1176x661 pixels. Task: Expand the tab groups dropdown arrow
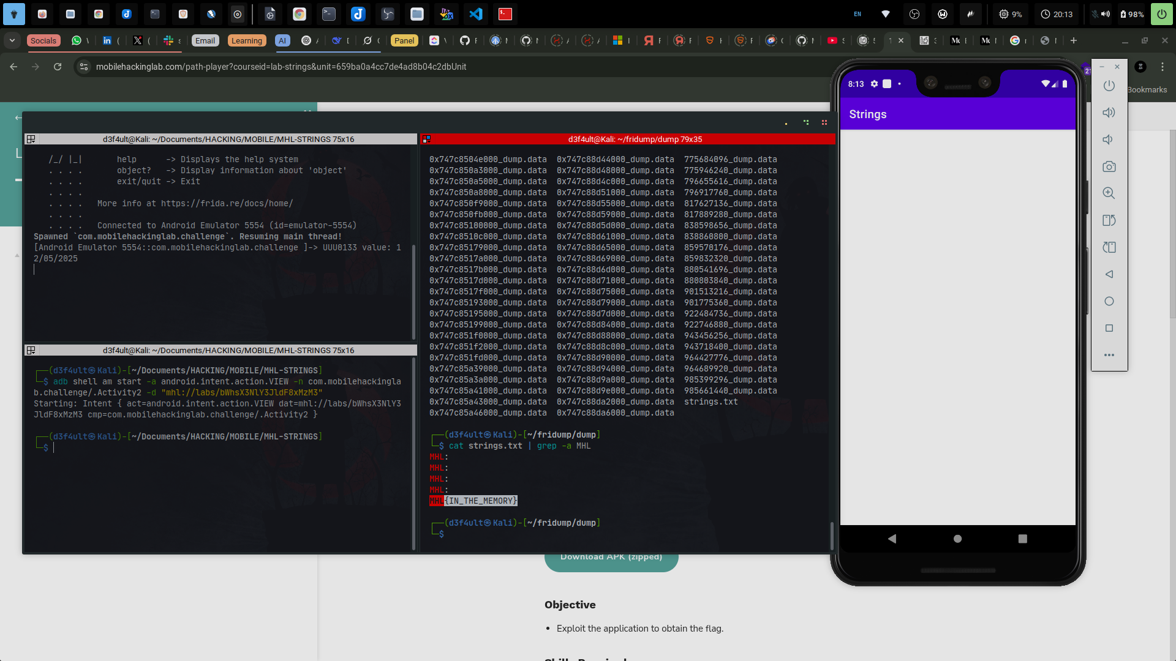(12, 40)
